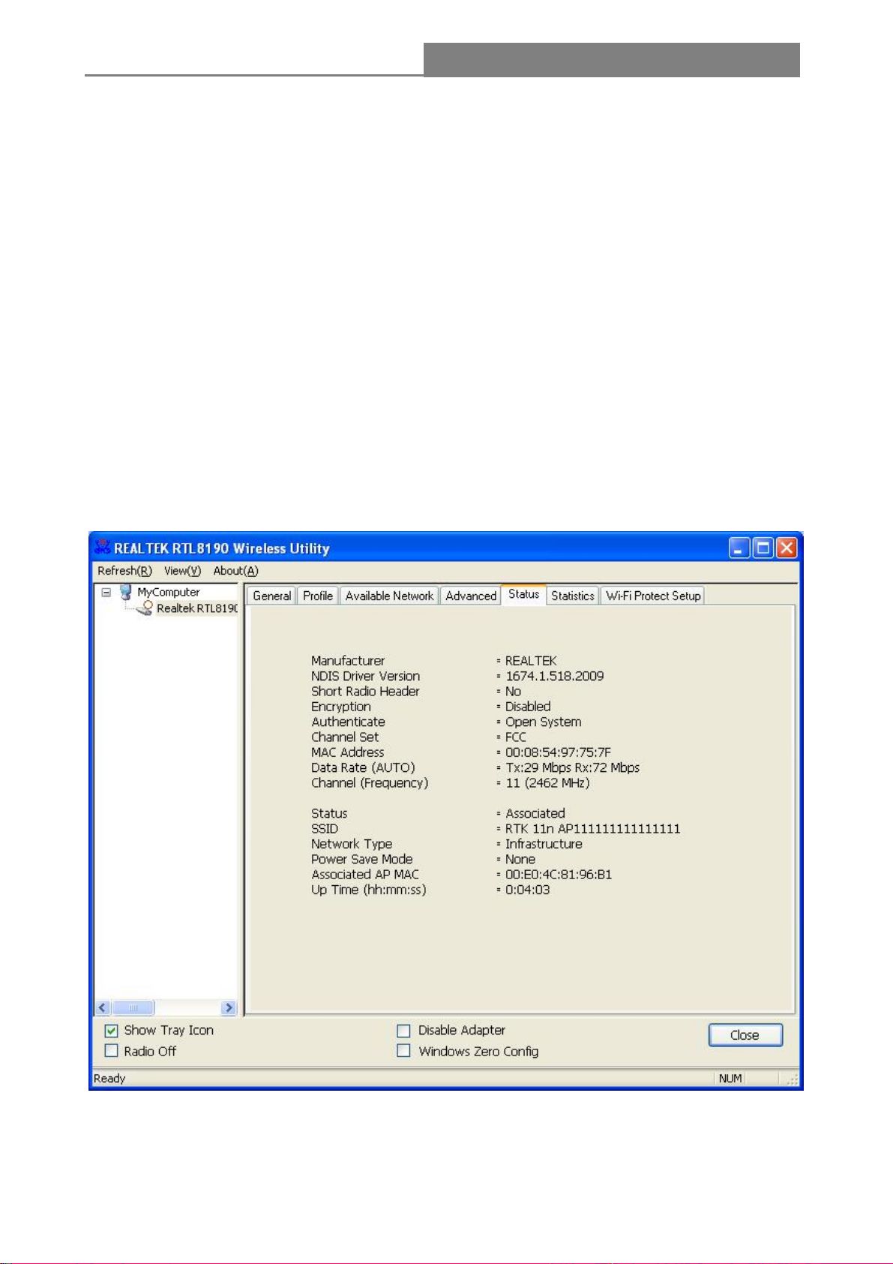This screenshot has height=1264, width=893.
Task: Click the Realtek RTL8190 adapter icon
Action: coord(145,608)
